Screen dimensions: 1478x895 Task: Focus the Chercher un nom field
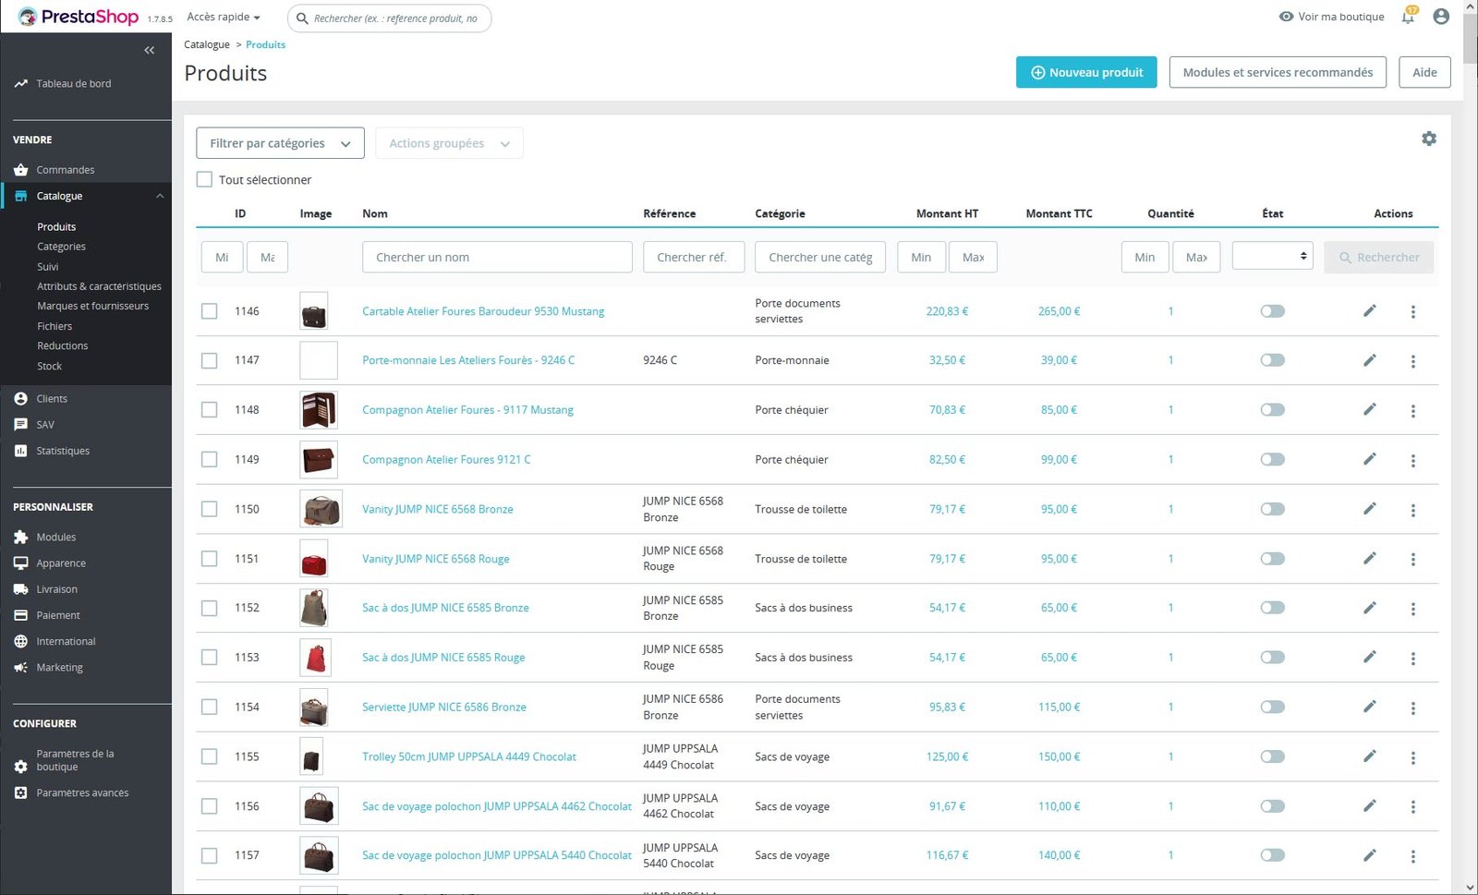tap(497, 258)
